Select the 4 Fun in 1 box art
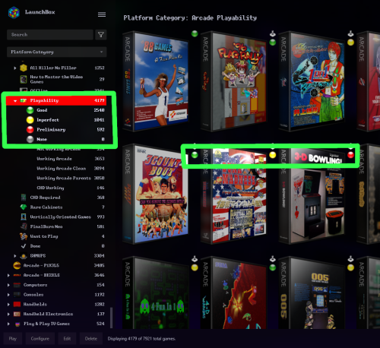 click(x=156, y=293)
